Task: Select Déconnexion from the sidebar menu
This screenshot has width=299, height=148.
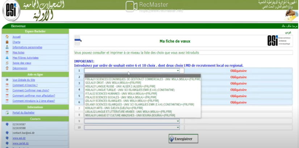Action: point(20,68)
